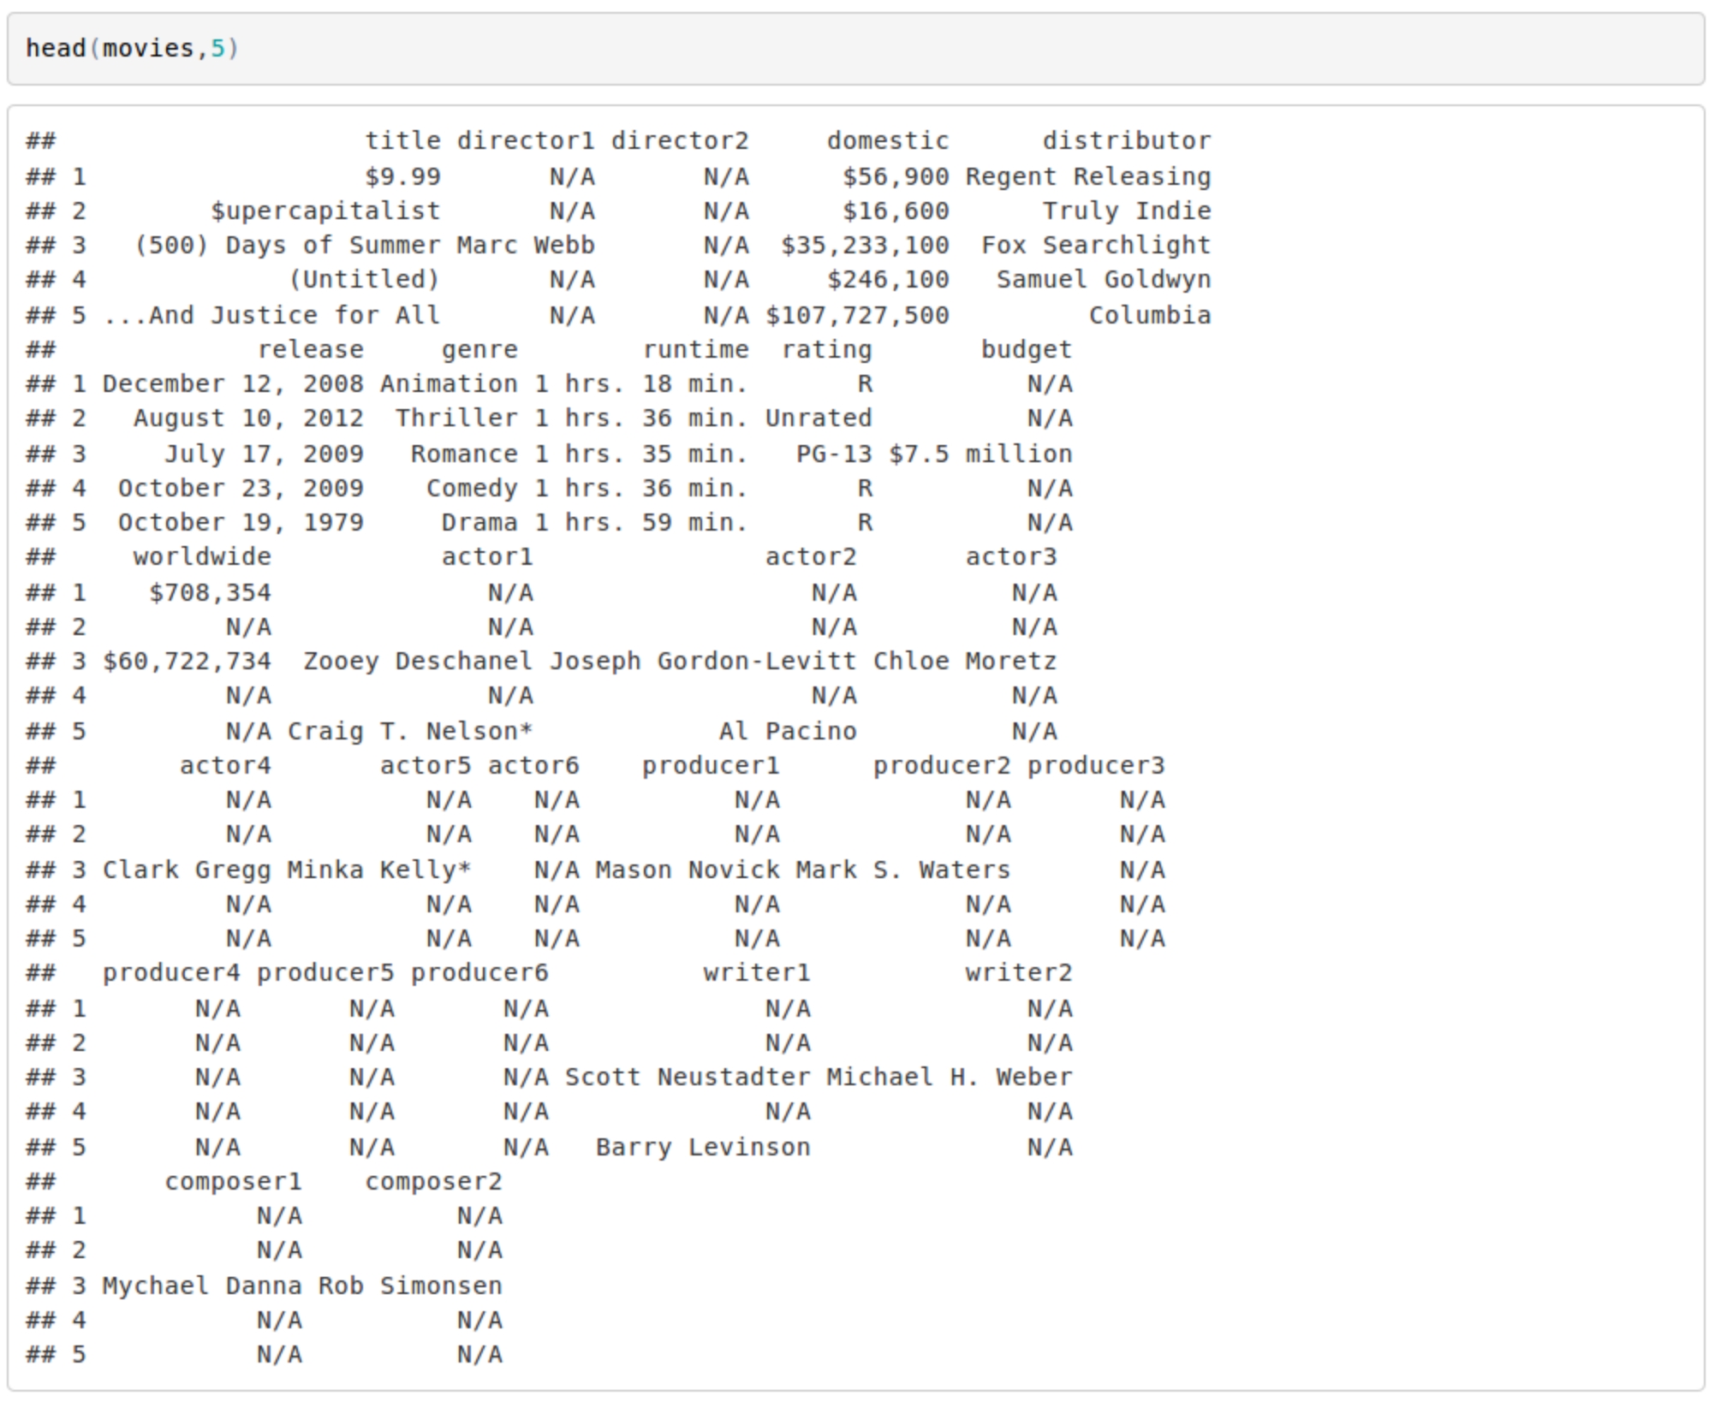Click 'Mychael Danna' composer name
1721x1407 pixels.
tap(202, 1286)
